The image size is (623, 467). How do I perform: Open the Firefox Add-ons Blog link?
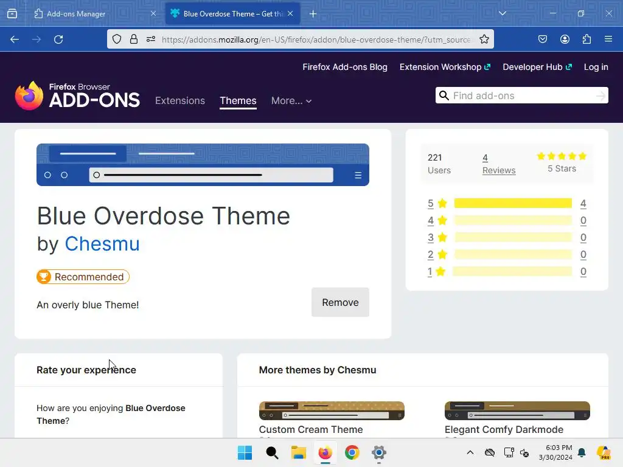(345, 67)
